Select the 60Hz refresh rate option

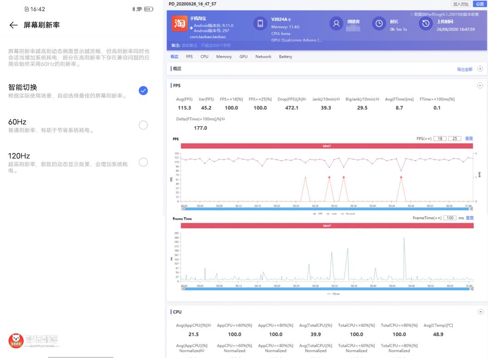coord(143,125)
